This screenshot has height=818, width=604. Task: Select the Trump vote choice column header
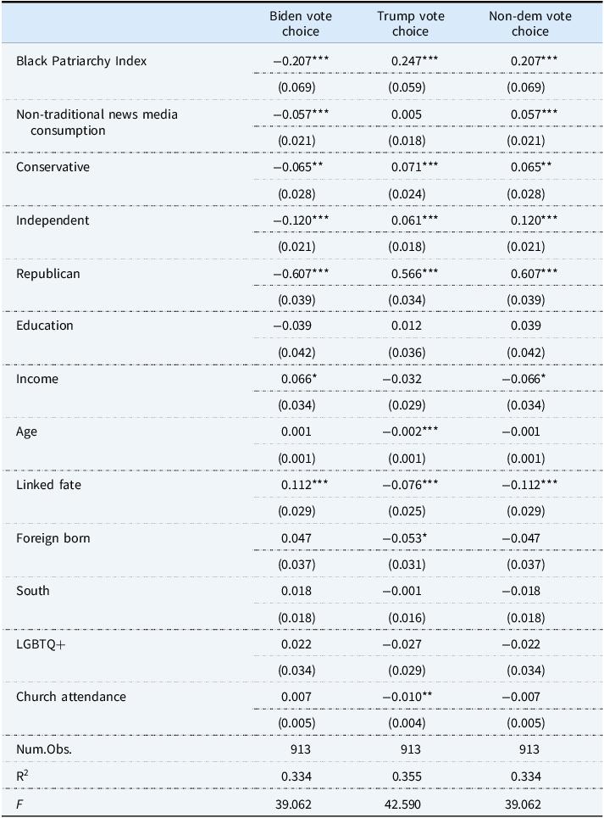click(411, 24)
